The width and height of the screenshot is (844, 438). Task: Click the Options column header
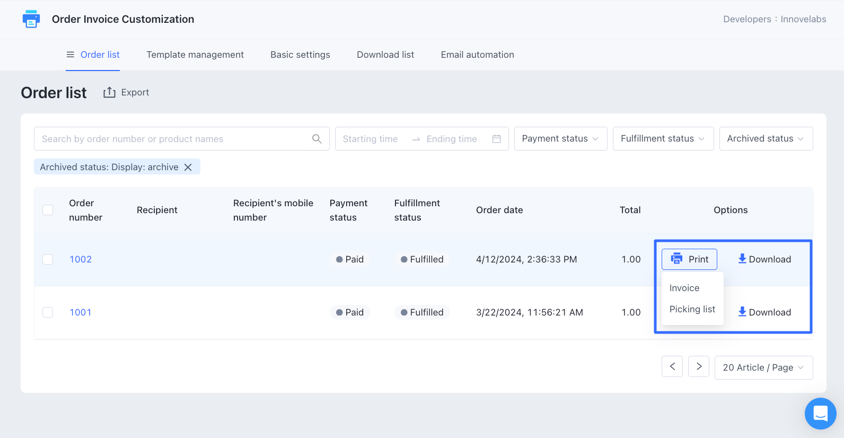[731, 210]
